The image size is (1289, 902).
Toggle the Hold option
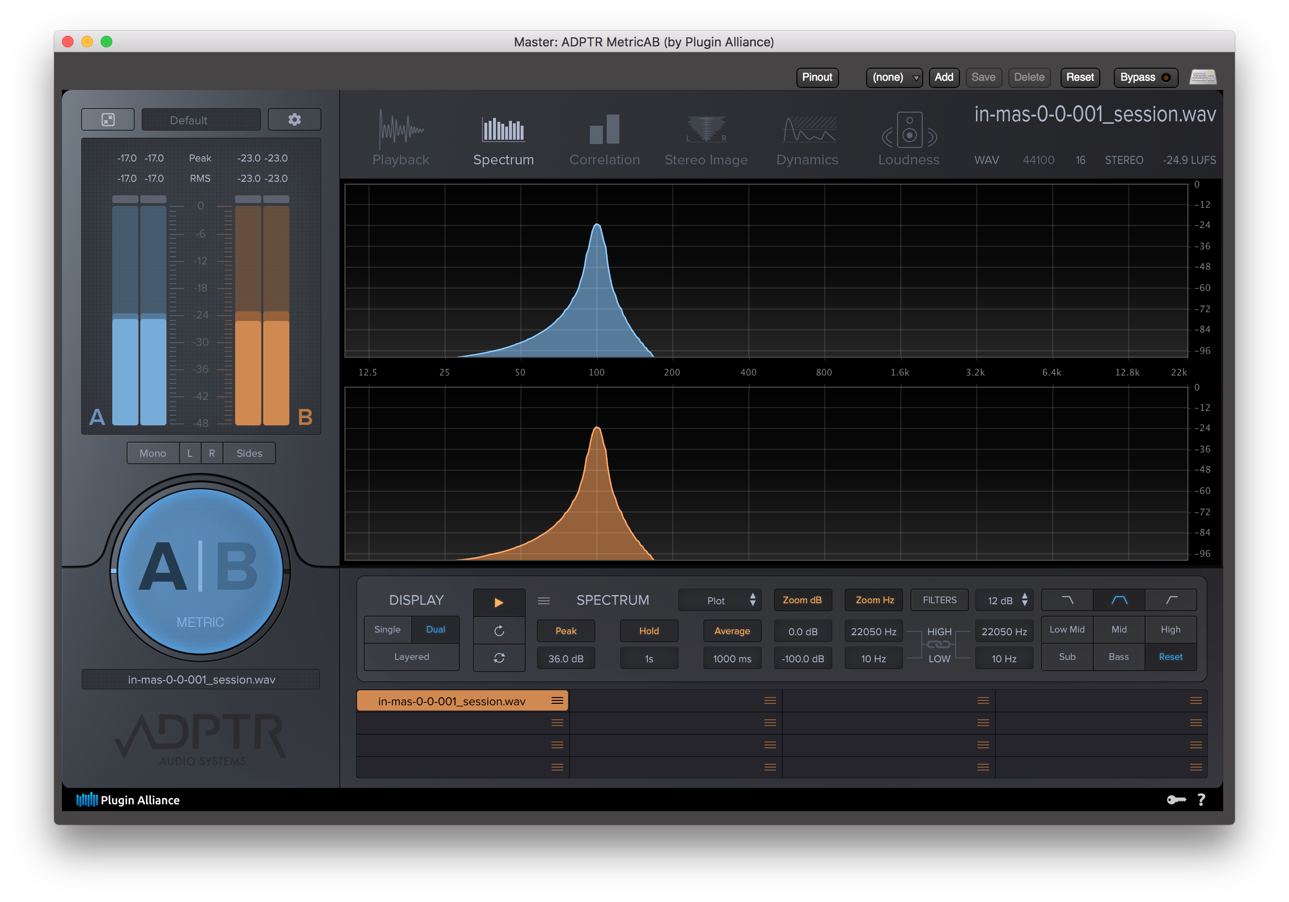(649, 631)
